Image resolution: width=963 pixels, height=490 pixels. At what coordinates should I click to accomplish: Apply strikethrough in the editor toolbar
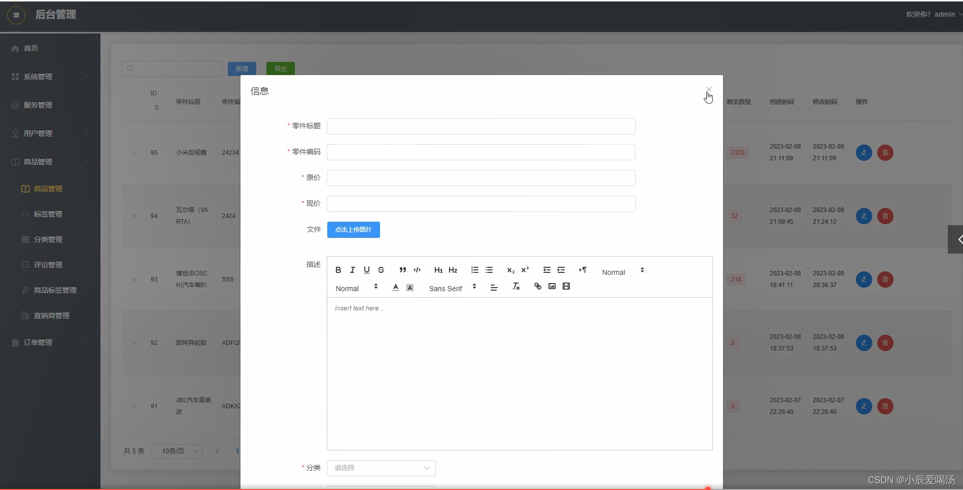pyautogui.click(x=381, y=270)
